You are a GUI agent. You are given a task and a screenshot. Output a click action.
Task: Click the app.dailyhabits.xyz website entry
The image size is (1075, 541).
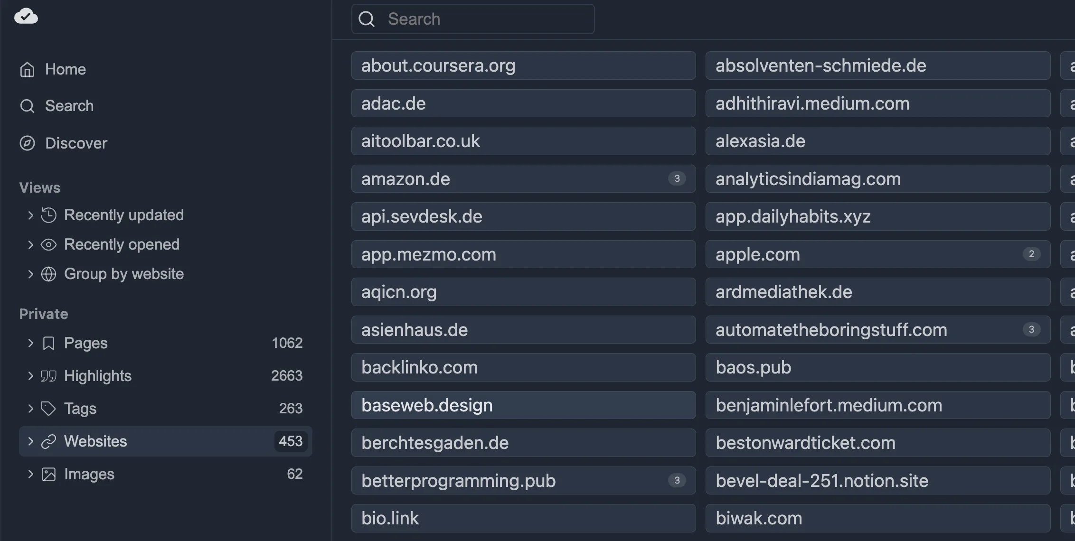pos(878,216)
